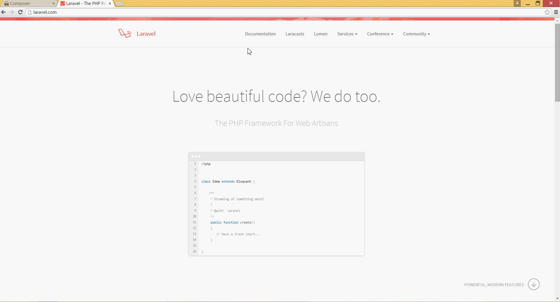Screen dimensions: 560x302
Task: Select the Laravel - The PHP Framework tab
Action: pyautogui.click(x=86, y=4)
